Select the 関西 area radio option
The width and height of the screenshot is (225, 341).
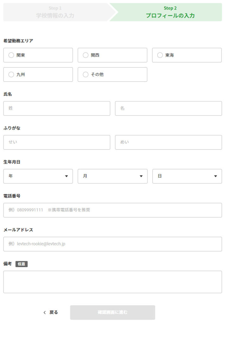(x=112, y=55)
